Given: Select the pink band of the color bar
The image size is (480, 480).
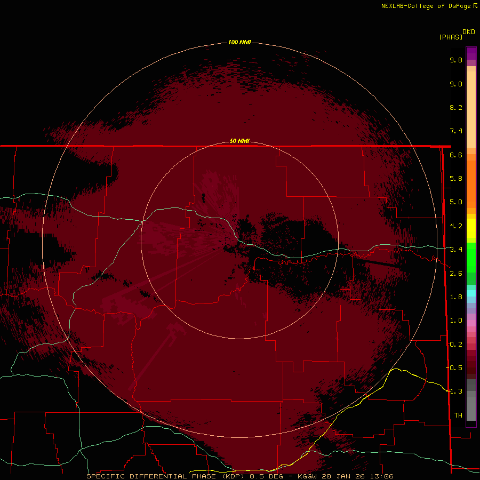Looking at the screenshot, I should (x=471, y=323).
